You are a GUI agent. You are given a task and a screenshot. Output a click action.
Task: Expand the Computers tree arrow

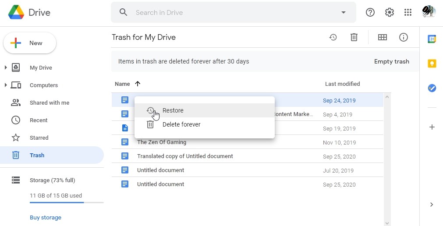click(x=6, y=85)
